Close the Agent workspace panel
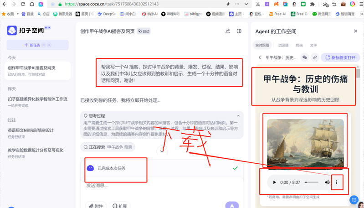 (356, 31)
